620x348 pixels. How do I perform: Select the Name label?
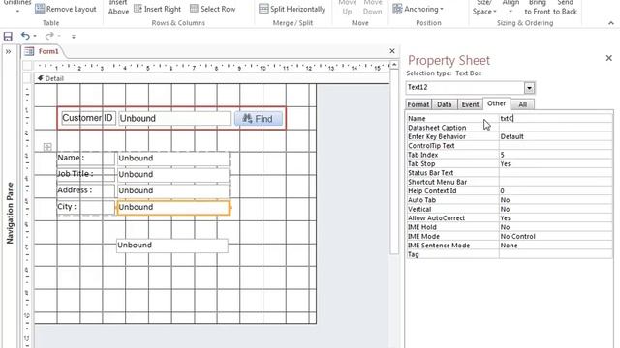85,158
